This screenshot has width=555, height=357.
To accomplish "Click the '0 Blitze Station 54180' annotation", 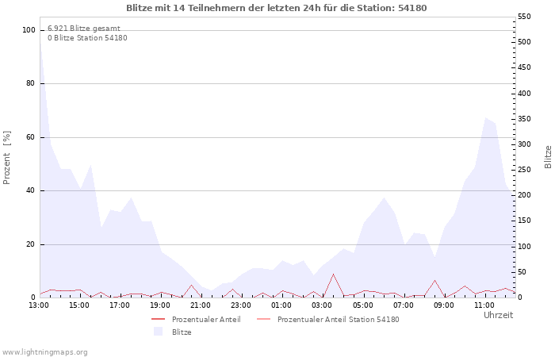I will (87, 37).
